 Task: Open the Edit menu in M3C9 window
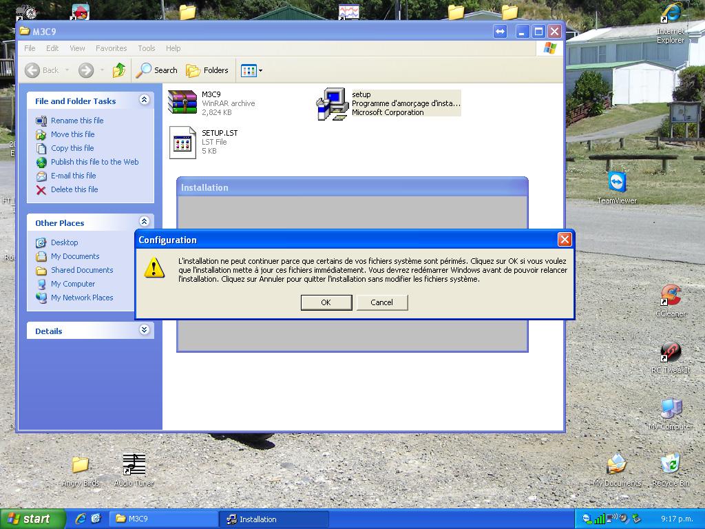[x=52, y=48]
